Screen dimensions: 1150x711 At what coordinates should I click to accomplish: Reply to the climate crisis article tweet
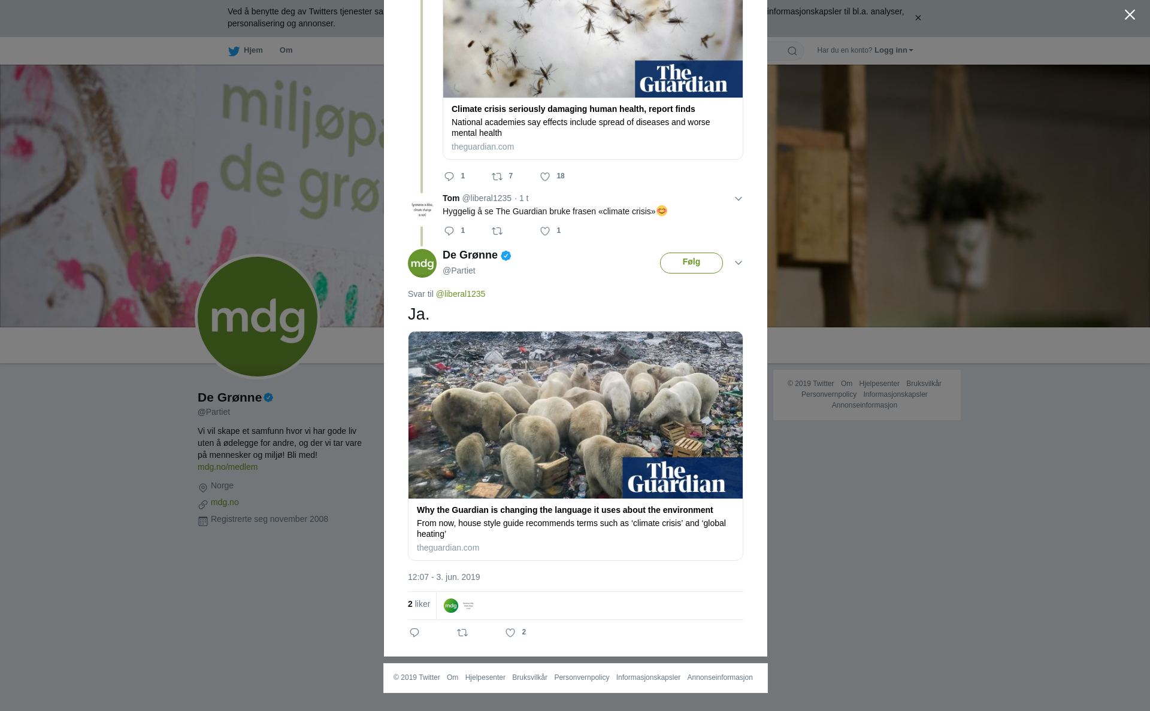coord(449,177)
